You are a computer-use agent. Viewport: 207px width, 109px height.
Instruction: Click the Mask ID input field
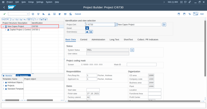pyautogui.click(x=142, y=65)
